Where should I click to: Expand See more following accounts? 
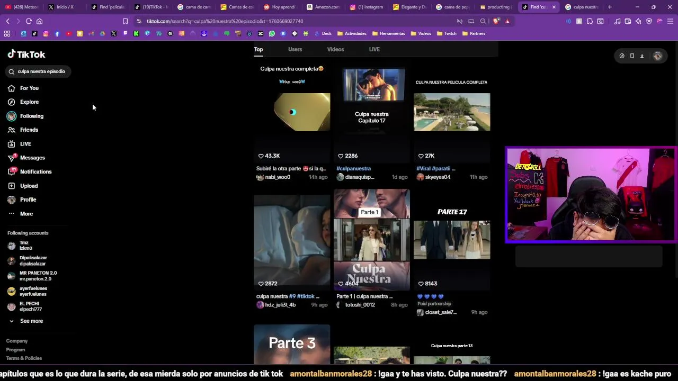[x=25, y=321]
